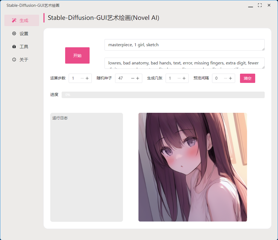Click the generated anime girl image preview

(x=192, y=167)
